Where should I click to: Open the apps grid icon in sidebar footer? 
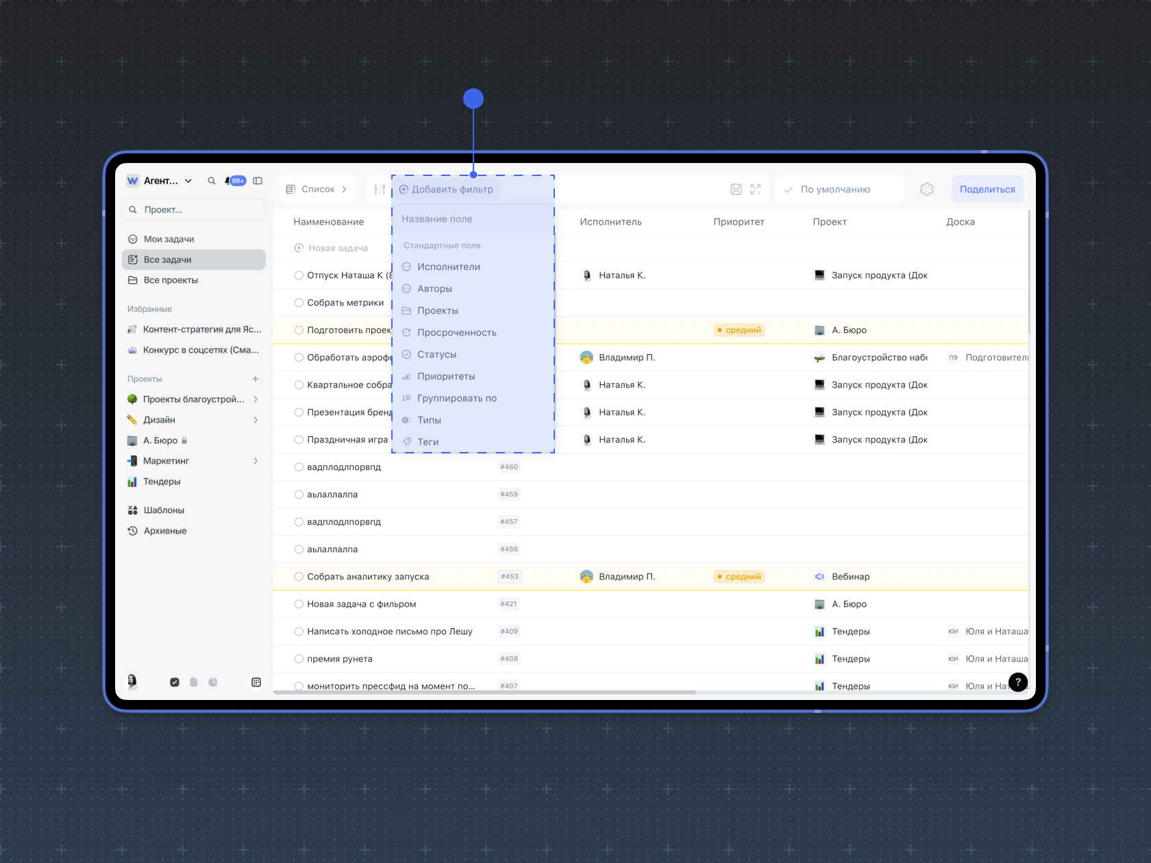click(256, 682)
